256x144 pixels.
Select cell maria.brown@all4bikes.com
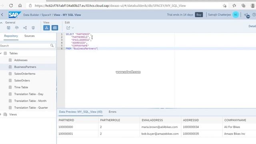click(160, 127)
